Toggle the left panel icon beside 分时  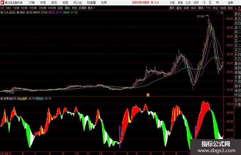(x=2, y=8)
